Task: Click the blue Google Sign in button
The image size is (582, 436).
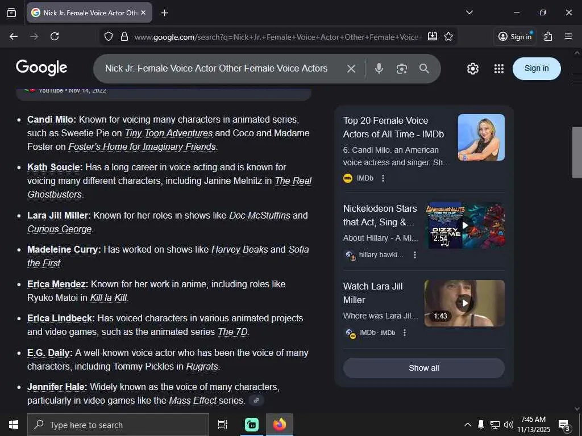Action: pyautogui.click(x=537, y=69)
